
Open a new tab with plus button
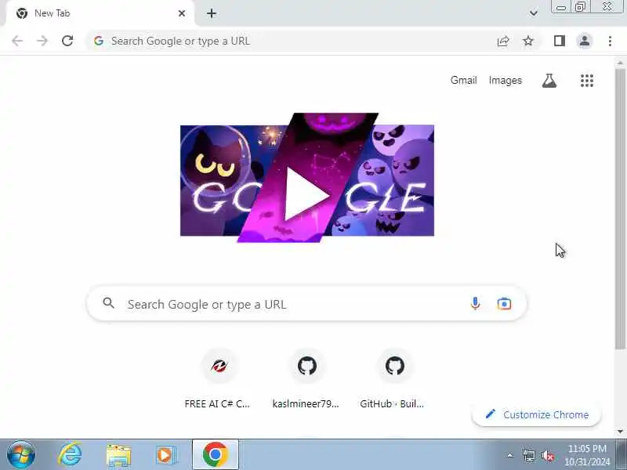coord(212,13)
